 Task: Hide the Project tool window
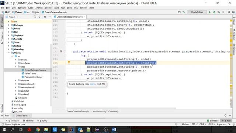49,17
